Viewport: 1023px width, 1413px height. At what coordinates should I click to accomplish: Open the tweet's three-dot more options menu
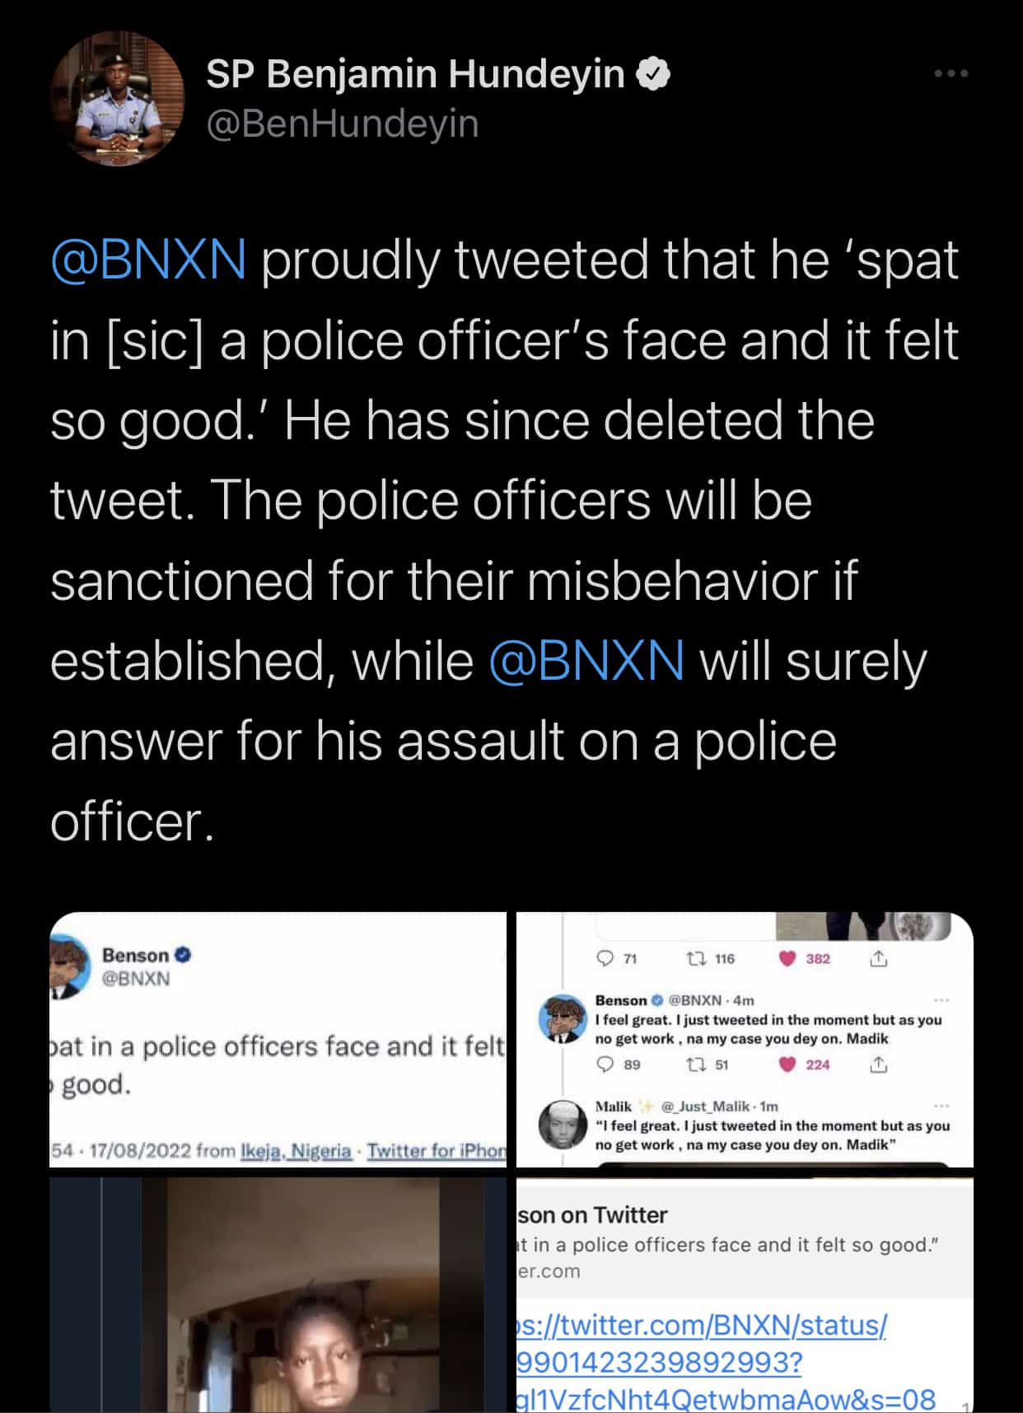[x=951, y=74]
